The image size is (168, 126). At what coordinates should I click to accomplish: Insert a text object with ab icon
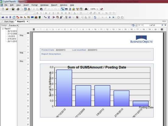tap(3, 17)
